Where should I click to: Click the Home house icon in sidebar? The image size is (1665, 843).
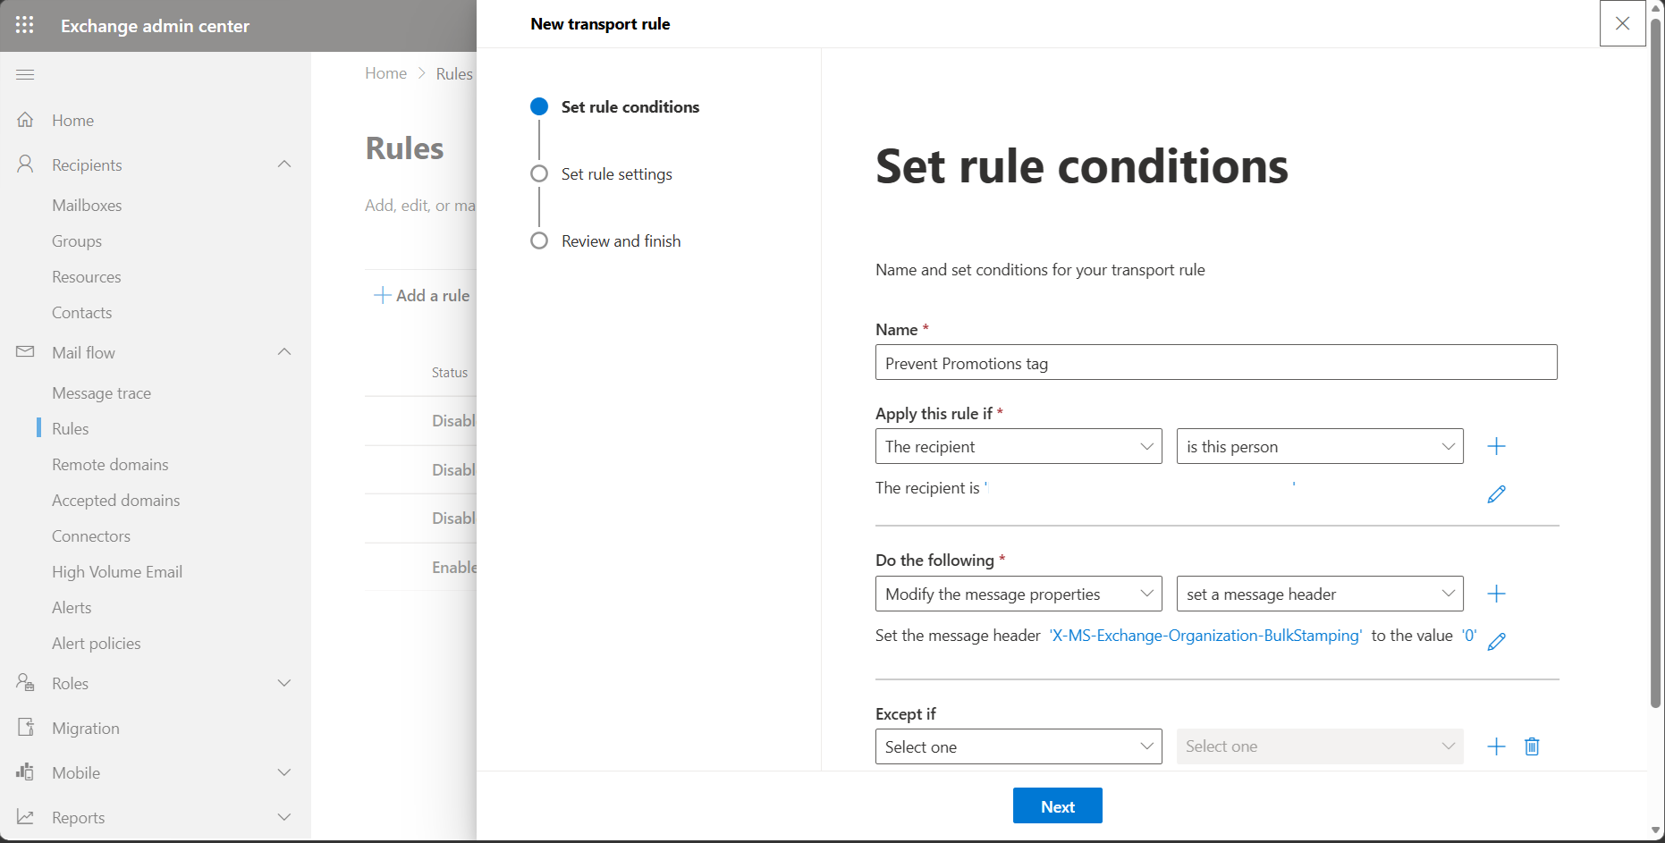coord(25,120)
